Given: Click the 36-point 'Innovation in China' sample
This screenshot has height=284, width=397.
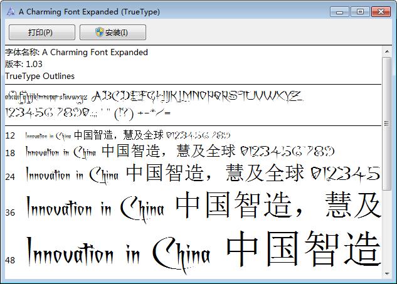Looking at the screenshot, I should tap(95, 209).
